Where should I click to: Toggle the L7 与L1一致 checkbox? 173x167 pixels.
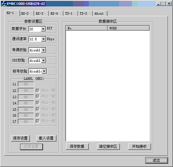coord(37,121)
